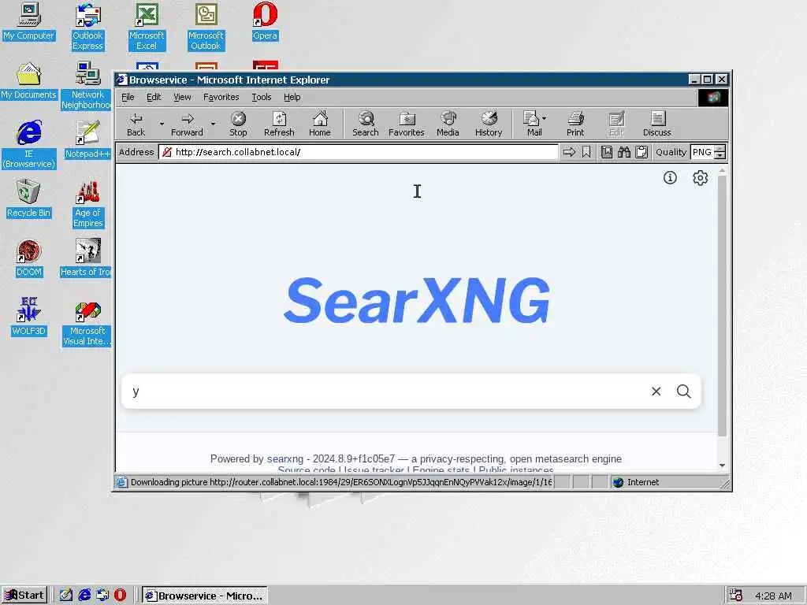
Task: Click the page scrollbar down arrow
Action: (x=722, y=466)
